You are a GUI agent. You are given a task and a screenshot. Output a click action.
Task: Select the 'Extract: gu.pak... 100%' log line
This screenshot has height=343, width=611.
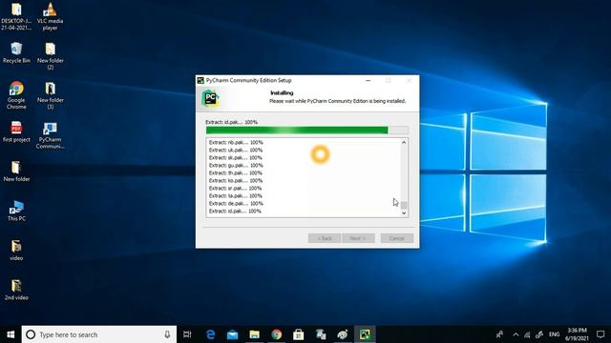point(236,165)
